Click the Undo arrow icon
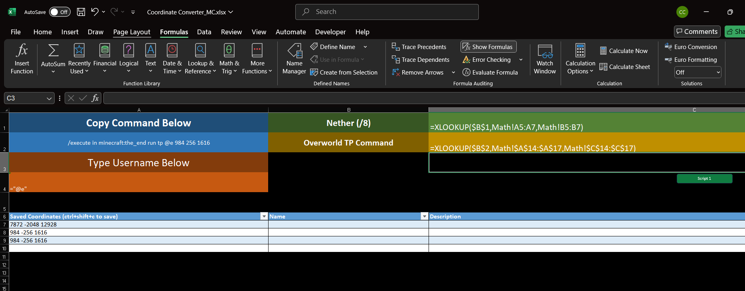745x291 pixels. pyautogui.click(x=95, y=12)
